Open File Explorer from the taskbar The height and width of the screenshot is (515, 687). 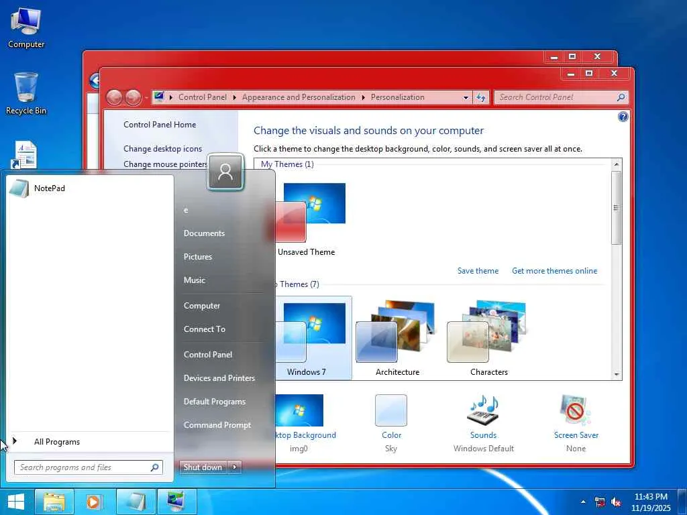[54, 502]
